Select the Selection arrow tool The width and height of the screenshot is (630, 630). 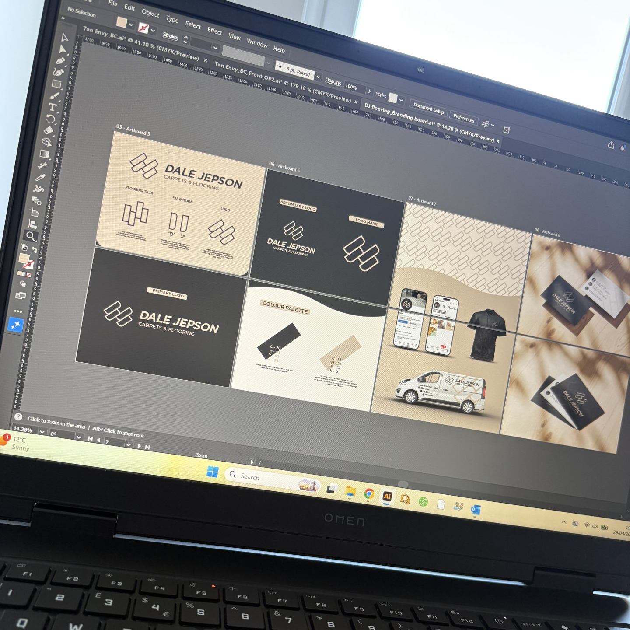click(65, 38)
